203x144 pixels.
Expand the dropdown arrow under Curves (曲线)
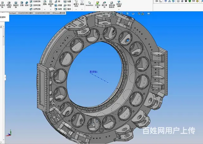click(x=82, y=10)
